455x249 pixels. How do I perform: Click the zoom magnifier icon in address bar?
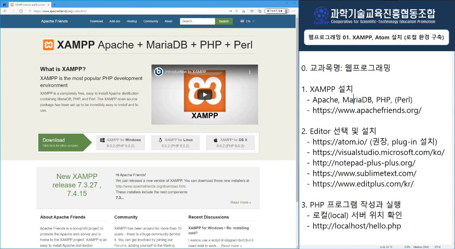coord(236,11)
